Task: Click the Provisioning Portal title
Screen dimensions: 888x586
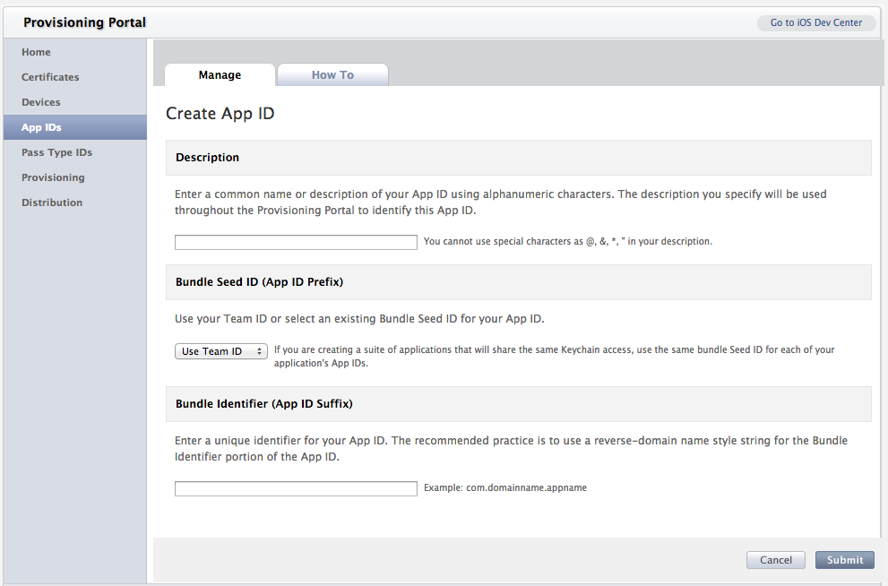Action: tap(84, 22)
